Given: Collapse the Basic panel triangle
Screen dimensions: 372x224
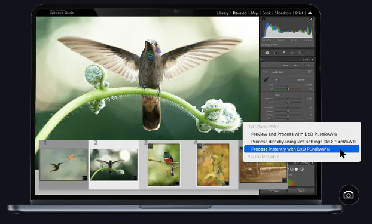Looking at the screenshot, I should point(312,59).
